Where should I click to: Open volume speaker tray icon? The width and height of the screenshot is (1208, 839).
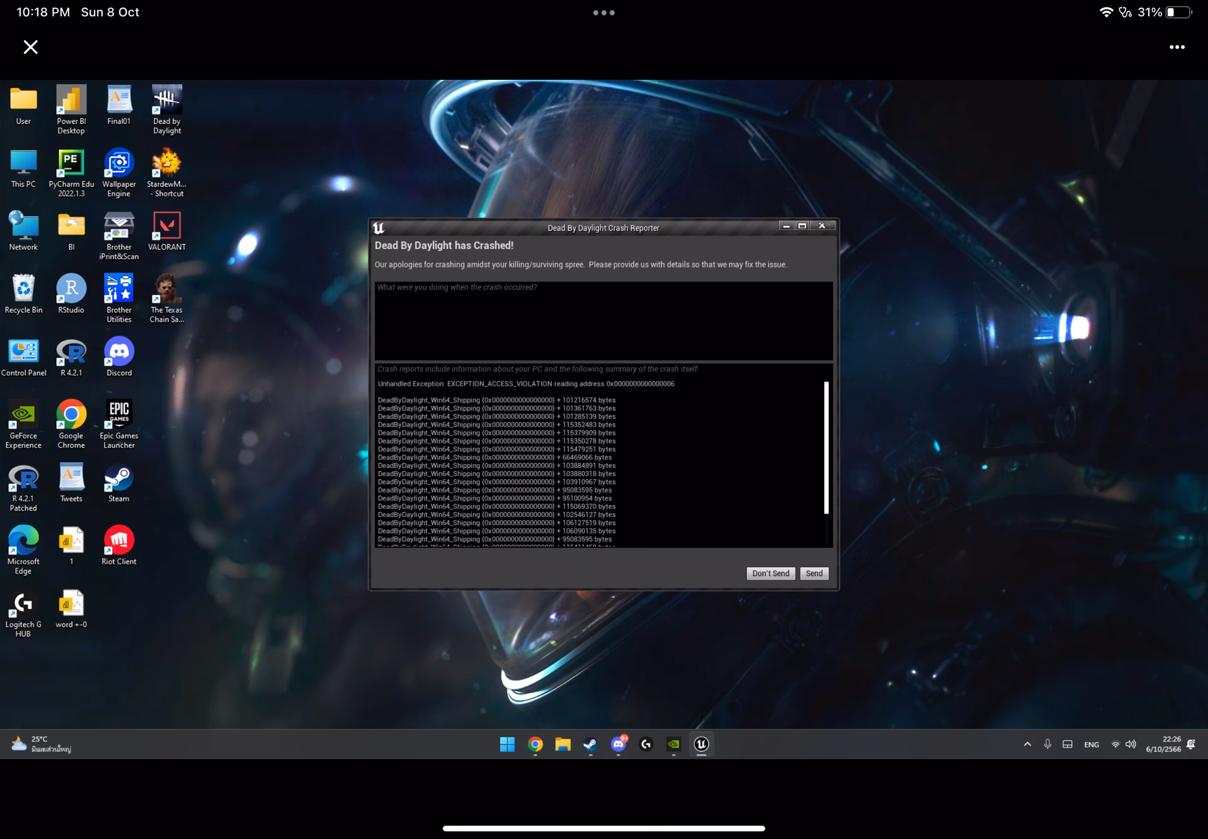pyautogui.click(x=1131, y=744)
